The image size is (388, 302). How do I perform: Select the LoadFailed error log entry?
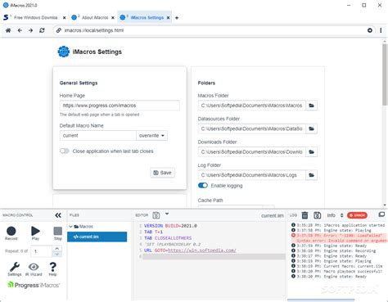click(338, 238)
